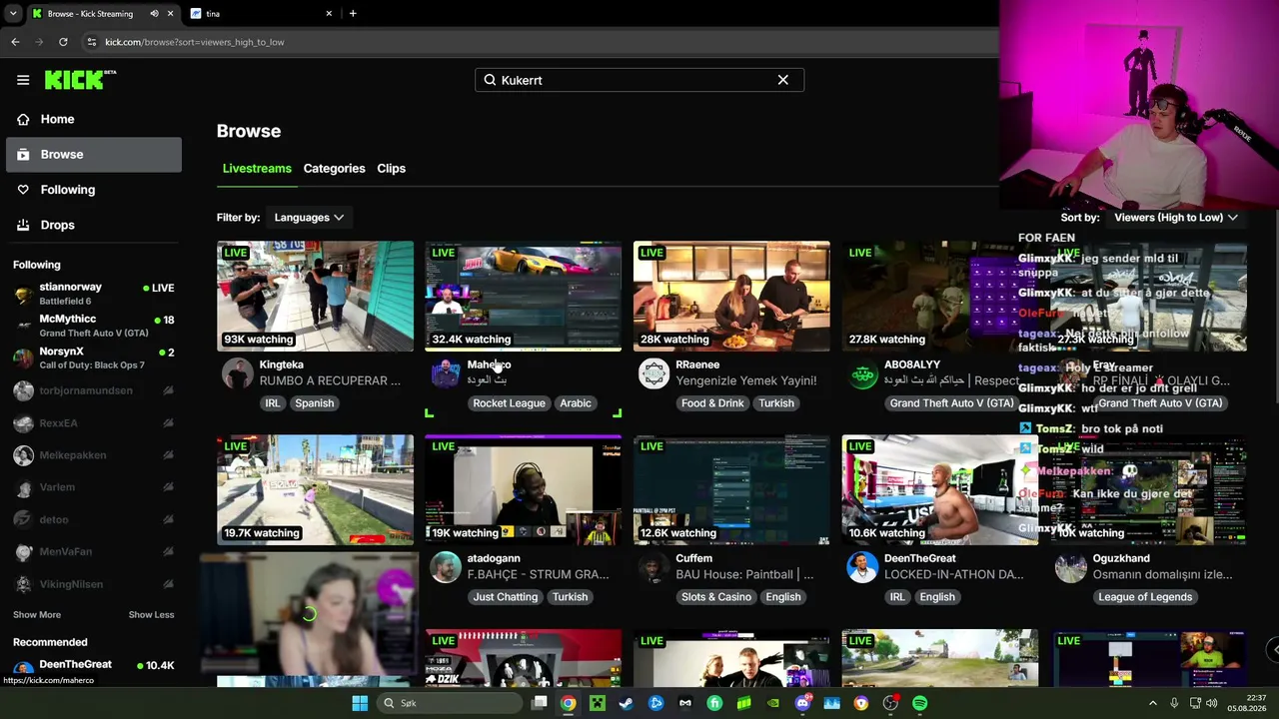Click DeenTheGreat avatar under stream card
Screen dimensions: 1279x719
[x=862, y=567]
